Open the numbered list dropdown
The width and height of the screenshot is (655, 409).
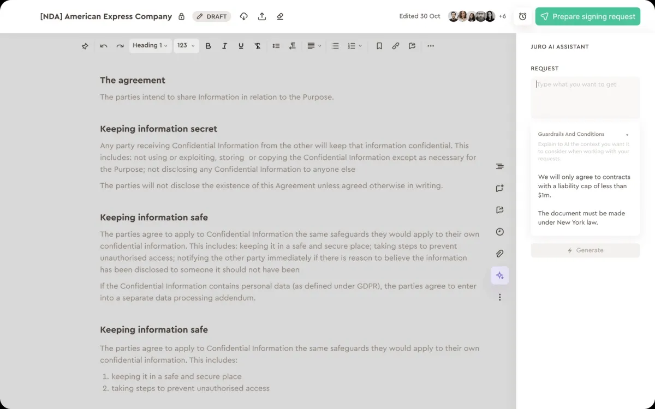coord(355,46)
